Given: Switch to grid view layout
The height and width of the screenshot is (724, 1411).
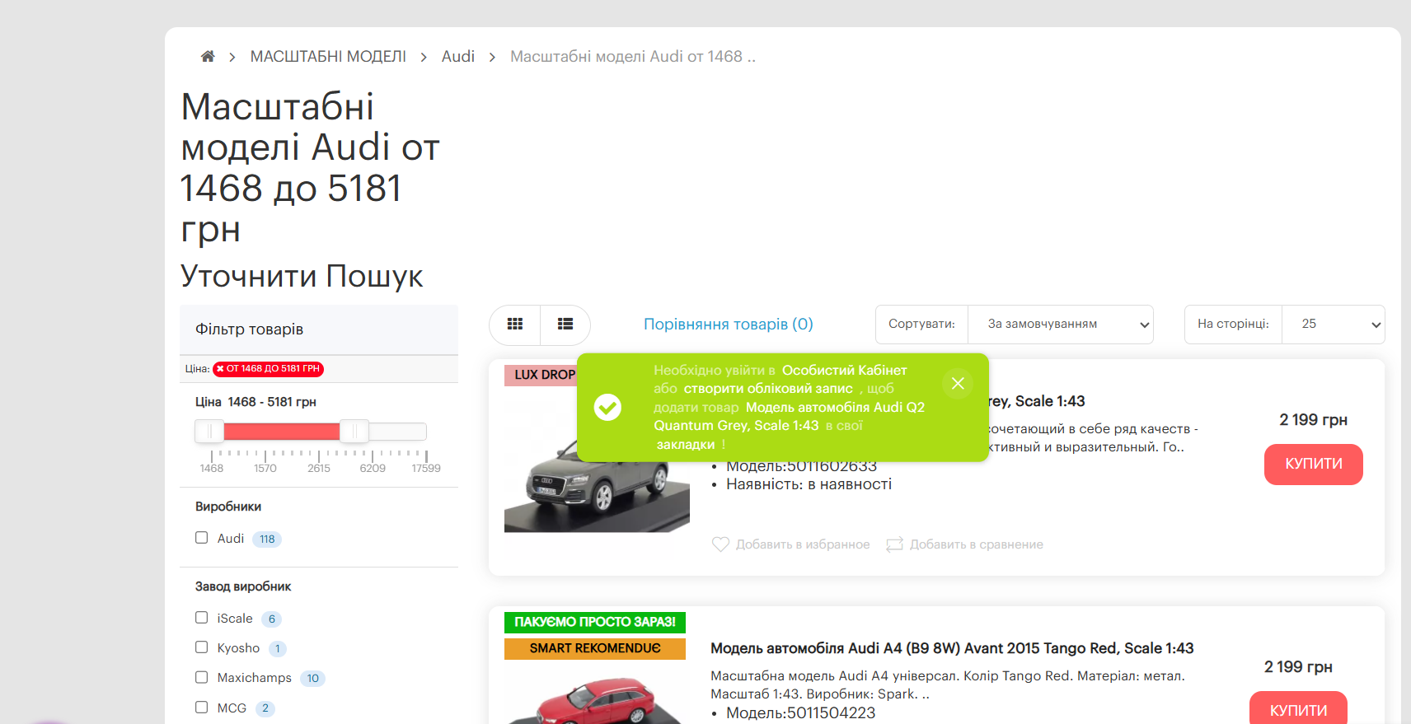Looking at the screenshot, I should (515, 325).
